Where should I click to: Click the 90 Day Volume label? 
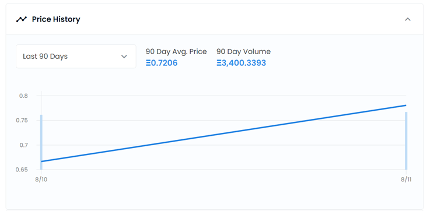[243, 51]
